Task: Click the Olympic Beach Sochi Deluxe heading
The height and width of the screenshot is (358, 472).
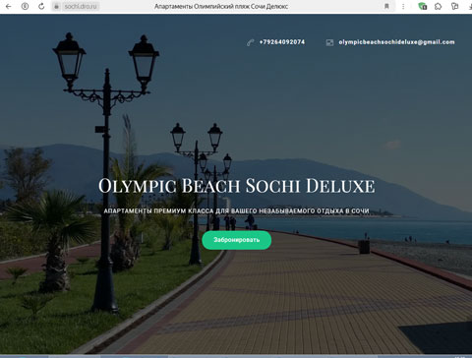Action: [237, 186]
